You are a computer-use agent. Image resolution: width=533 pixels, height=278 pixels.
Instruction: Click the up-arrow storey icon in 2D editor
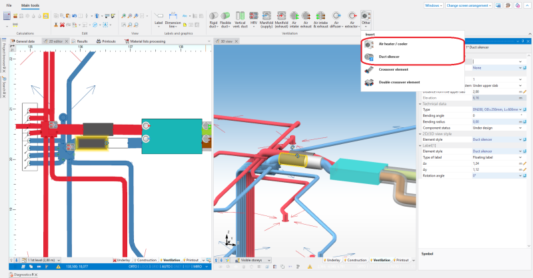(x=11, y=260)
